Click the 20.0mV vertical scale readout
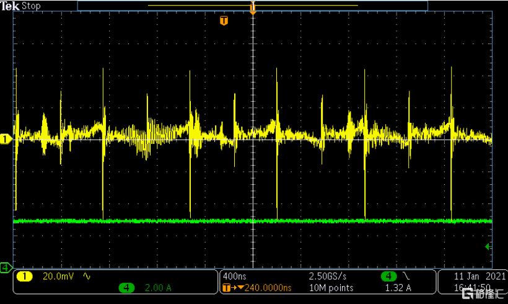The image size is (508, 304). (57, 276)
